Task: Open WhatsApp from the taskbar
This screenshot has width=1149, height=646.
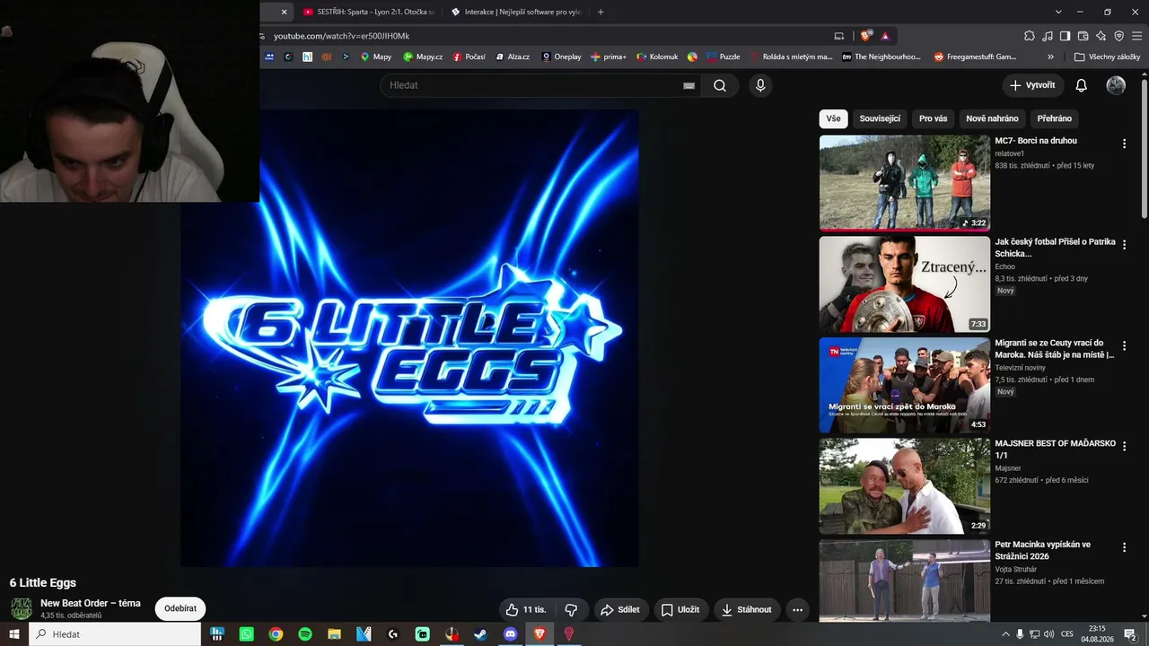Action: (x=247, y=634)
